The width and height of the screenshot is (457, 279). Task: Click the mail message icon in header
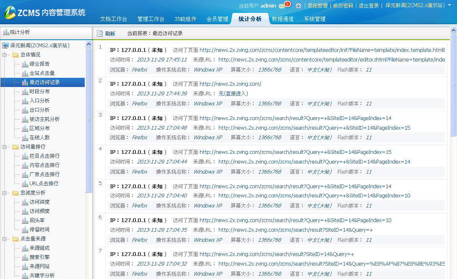point(282,6)
